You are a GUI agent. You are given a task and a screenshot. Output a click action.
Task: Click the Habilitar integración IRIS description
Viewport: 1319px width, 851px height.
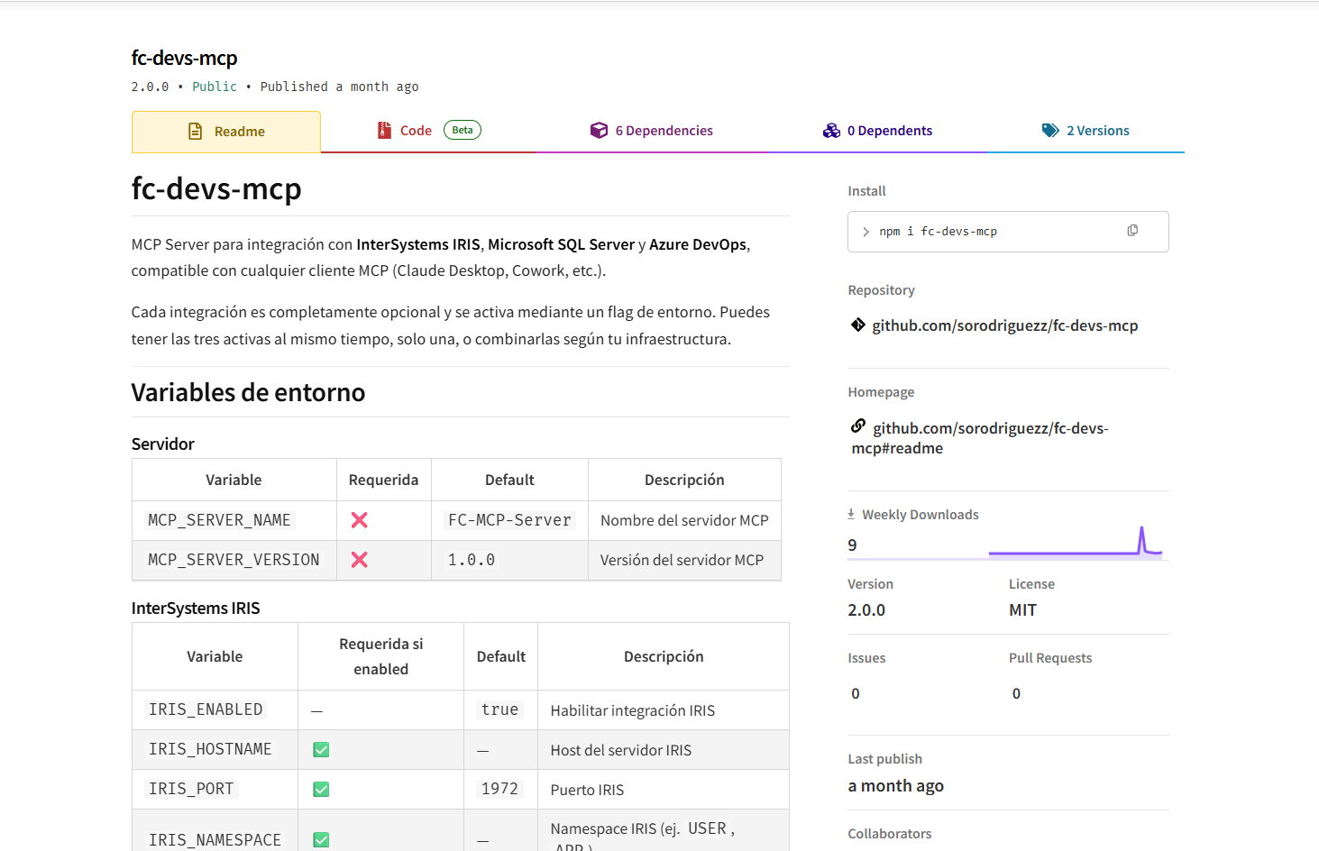633,710
